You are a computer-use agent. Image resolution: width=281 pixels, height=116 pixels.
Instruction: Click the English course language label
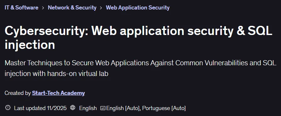click(x=88, y=108)
